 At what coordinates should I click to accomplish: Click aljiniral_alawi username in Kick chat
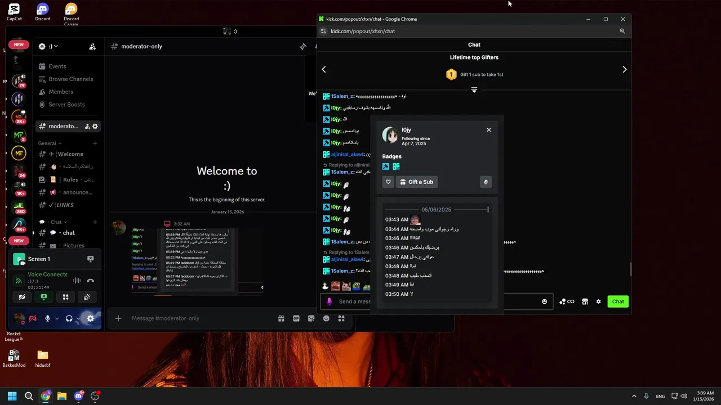348,154
